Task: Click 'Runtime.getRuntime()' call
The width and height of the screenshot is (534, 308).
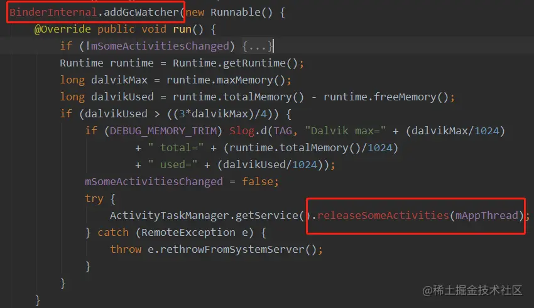Action: click(236, 63)
